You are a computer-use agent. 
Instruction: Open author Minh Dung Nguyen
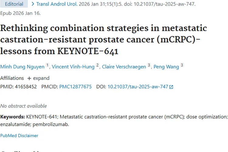22,67
